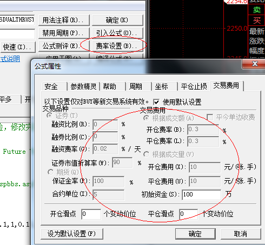Image resolution: width=265 pixels, height=245 pixels.
Task: Click the 平仓滑点 field
Action: (189, 214)
